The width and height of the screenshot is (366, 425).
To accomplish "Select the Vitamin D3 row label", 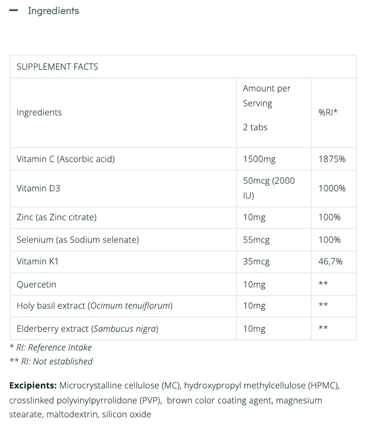I will (38, 188).
